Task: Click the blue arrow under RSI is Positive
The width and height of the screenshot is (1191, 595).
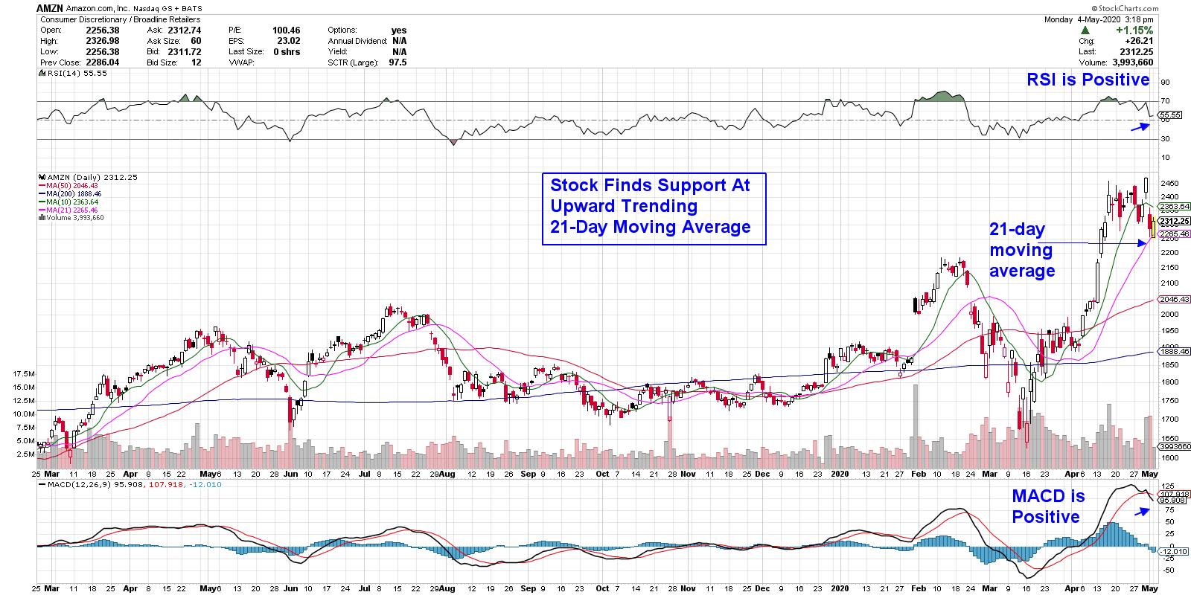Action: tap(1140, 126)
